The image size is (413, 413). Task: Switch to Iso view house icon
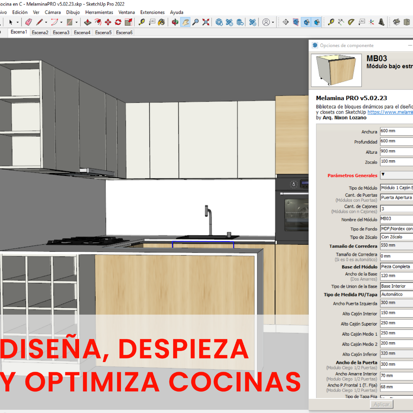coord(397,23)
